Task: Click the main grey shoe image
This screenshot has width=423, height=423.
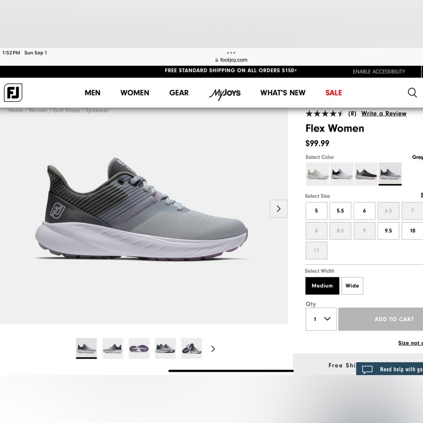Action: [142, 209]
